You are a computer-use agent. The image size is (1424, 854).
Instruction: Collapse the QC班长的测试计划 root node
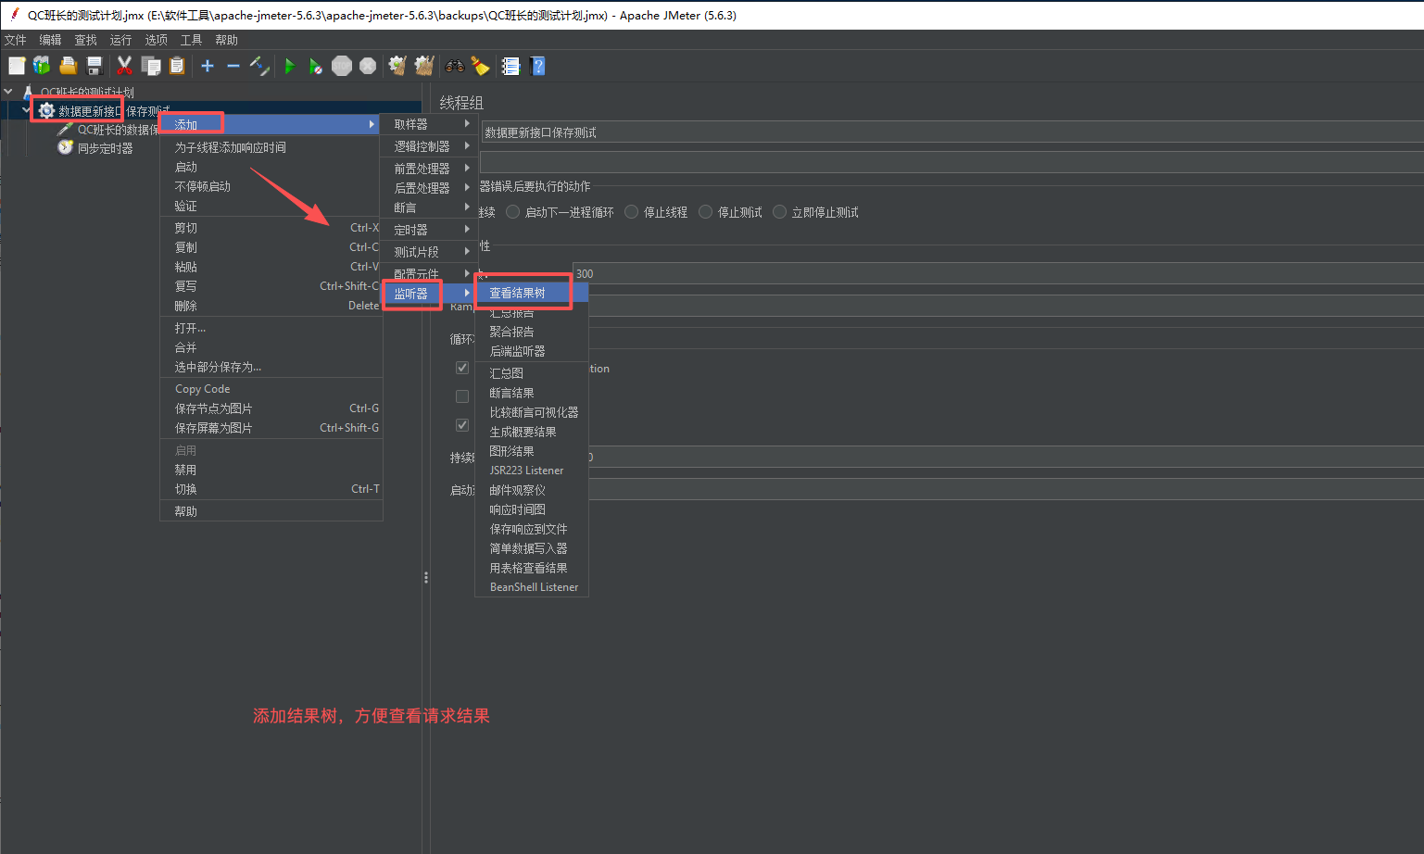8,92
